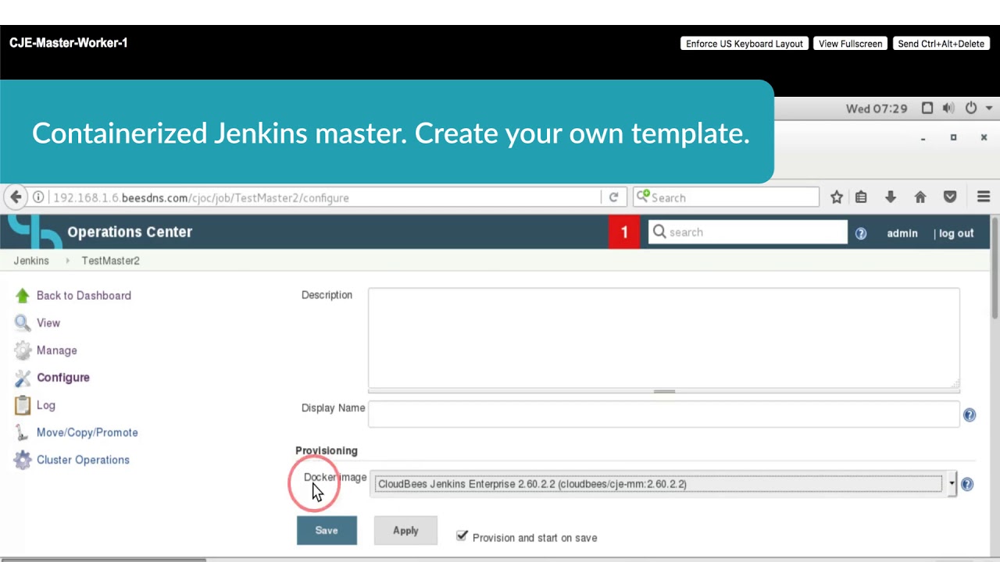This screenshot has height=562, width=1000.
Task: Click the Log clipboard icon in sidebar
Action: [23, 405]
